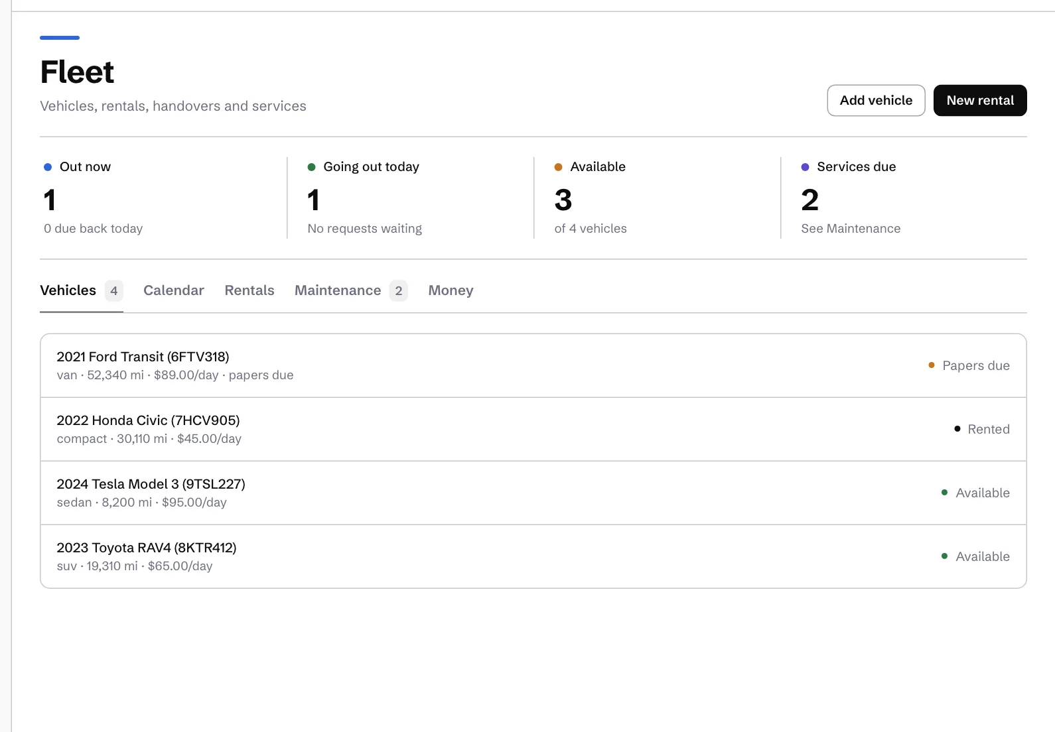Click the Available stat showing 3 of 4 vehicles
Screen dimensions: 1055x732
(657, 198)
